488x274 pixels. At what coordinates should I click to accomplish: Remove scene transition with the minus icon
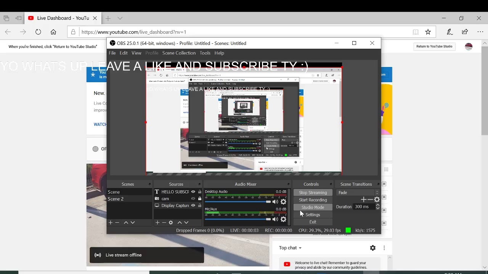(x=370, y=199)
